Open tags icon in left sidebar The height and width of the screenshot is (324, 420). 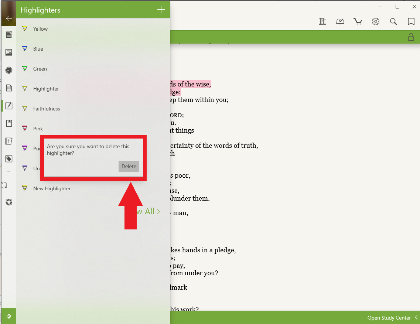(9, 159)
